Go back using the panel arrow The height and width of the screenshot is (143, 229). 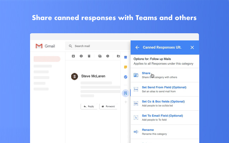[x=137, y=48]
